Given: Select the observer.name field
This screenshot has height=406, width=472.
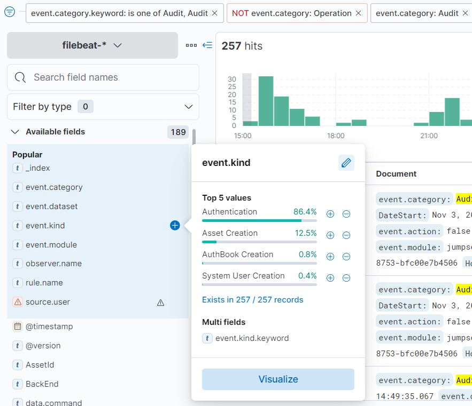Looking at the screenshot, I should [53, 264].
